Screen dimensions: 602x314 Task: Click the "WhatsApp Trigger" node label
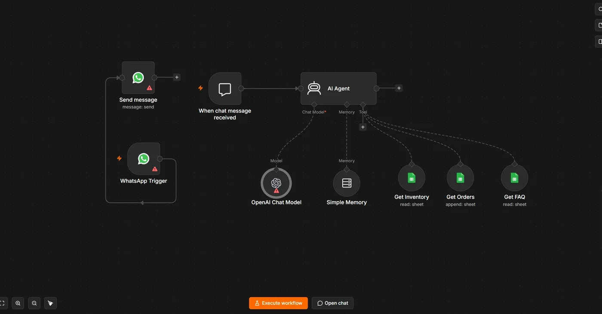144,181
